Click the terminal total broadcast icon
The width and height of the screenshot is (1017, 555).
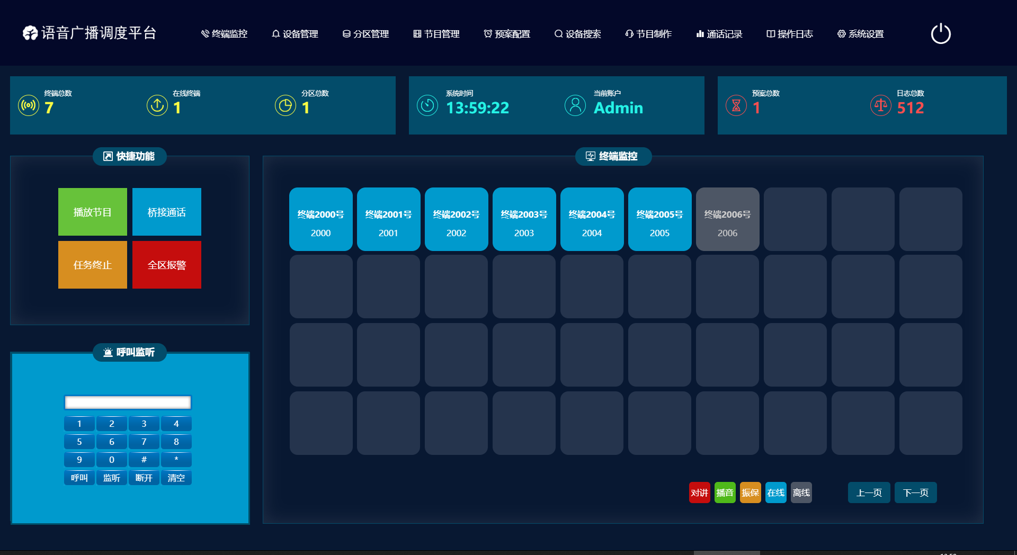[29, 105]
